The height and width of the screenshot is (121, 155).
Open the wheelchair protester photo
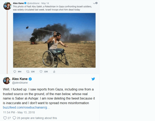tap(54, 40)
